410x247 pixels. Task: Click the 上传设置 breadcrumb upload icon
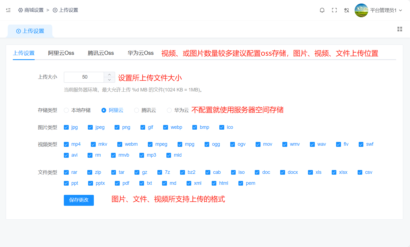[55, 10]
